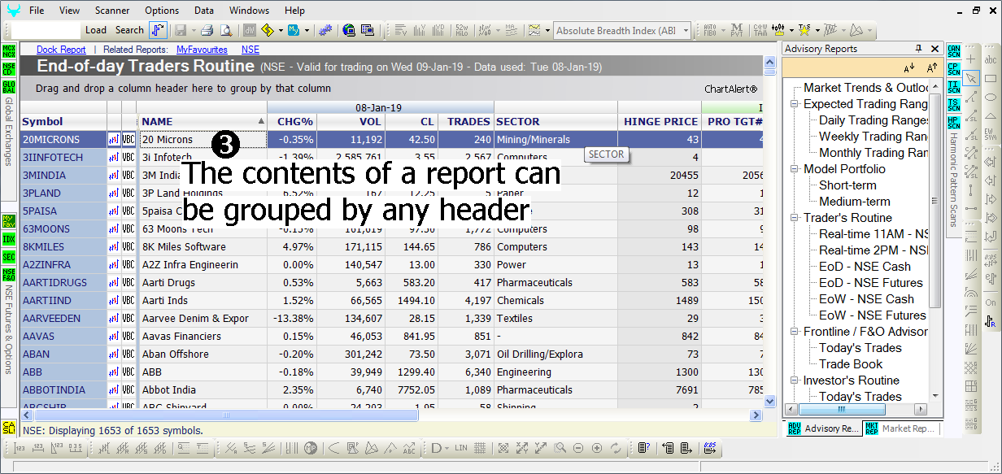Switch to the Advisory Reports tab
Viewport: 1002px width, 474px height.
click(x=823, y=428)
